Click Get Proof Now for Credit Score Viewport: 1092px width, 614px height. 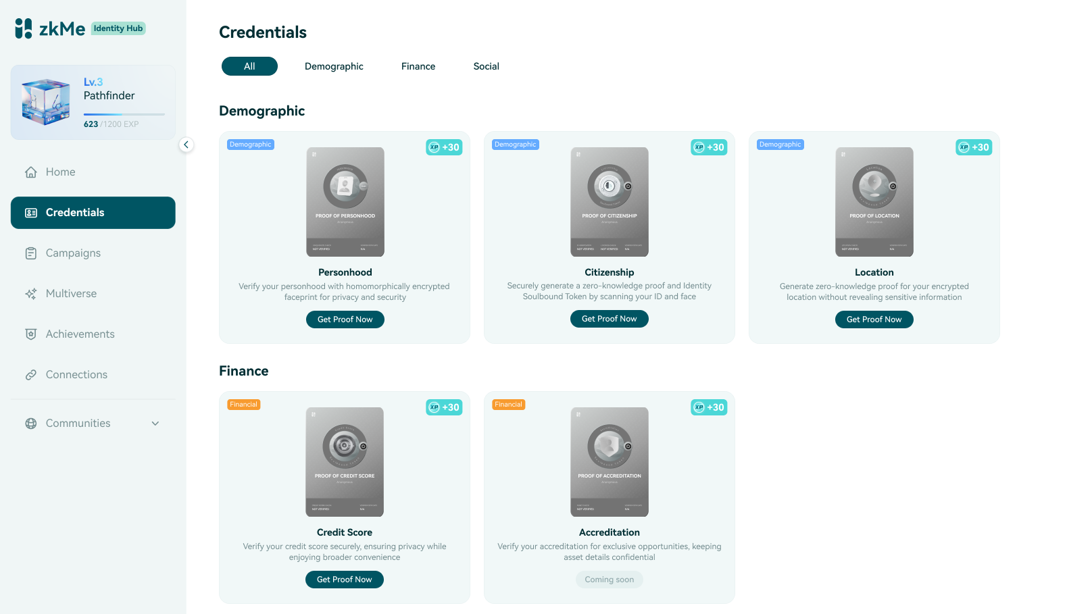coord(344,579)
